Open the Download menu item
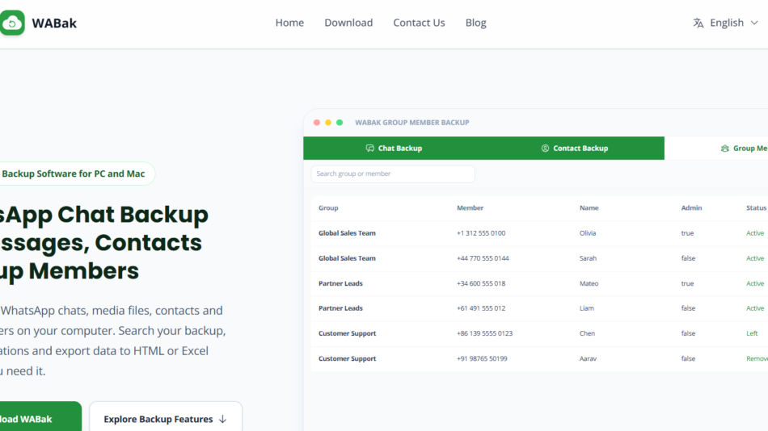 pos(348,23)
